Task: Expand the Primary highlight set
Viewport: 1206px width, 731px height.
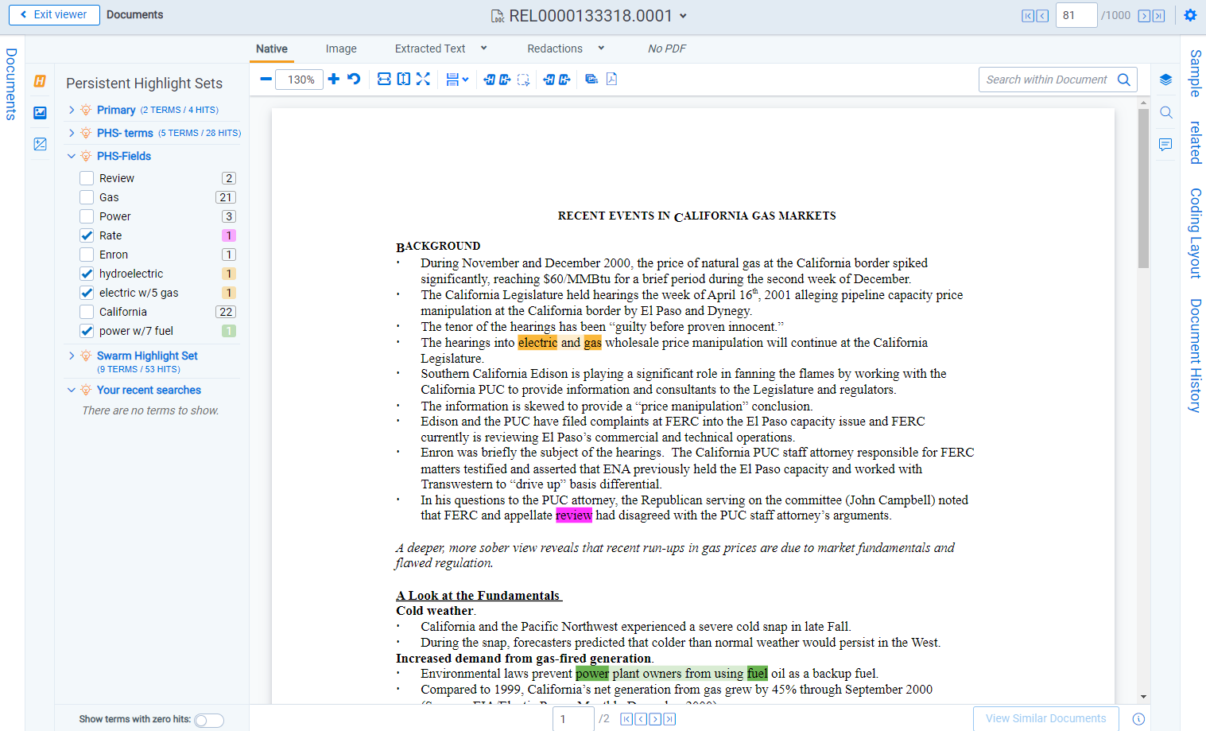Action: (x=72, y=110)
